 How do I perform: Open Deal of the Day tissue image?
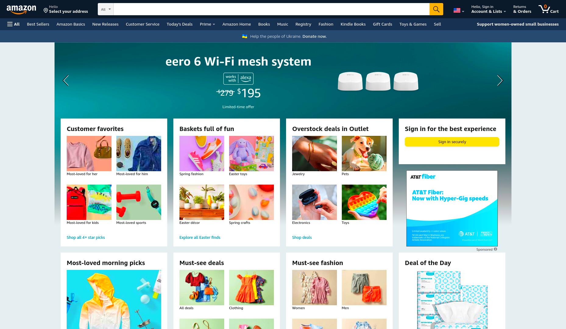(452, 300)
